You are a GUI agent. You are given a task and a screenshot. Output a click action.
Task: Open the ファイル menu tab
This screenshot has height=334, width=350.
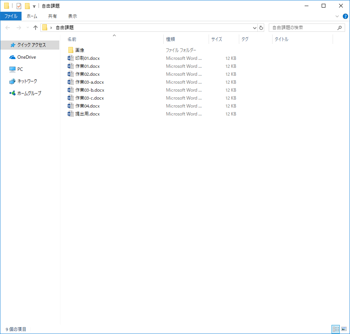(x=11, y=16)
